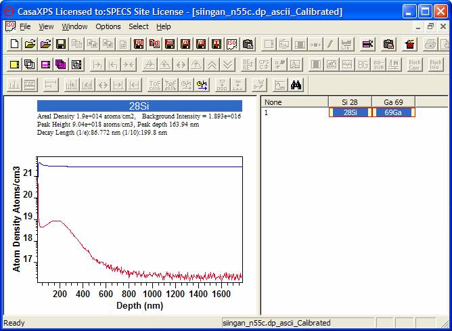Click the red pot toolbar icon
The image size is (452, 331).
click(x=409, y=45)
